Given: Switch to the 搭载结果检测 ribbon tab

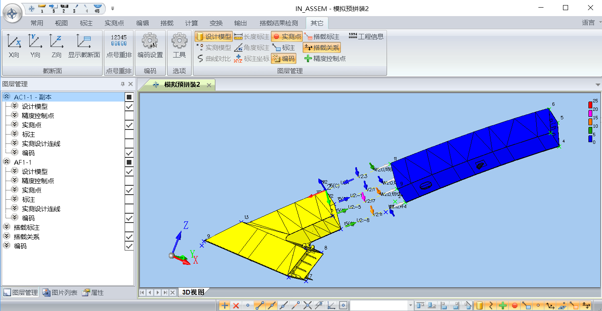Looking at the screenshot, I should [279, 23].
